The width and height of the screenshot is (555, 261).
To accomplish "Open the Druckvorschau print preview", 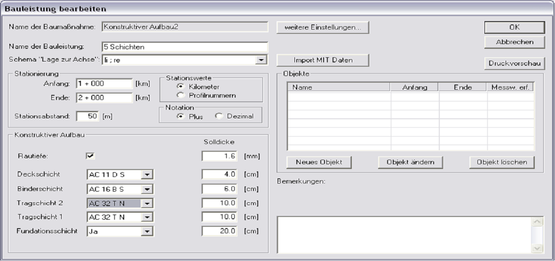I will 514,63.
